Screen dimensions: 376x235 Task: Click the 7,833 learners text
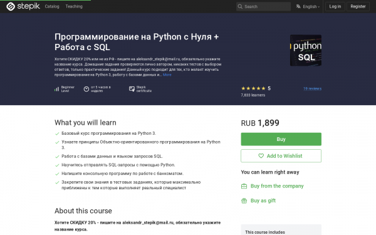point(253,95)
